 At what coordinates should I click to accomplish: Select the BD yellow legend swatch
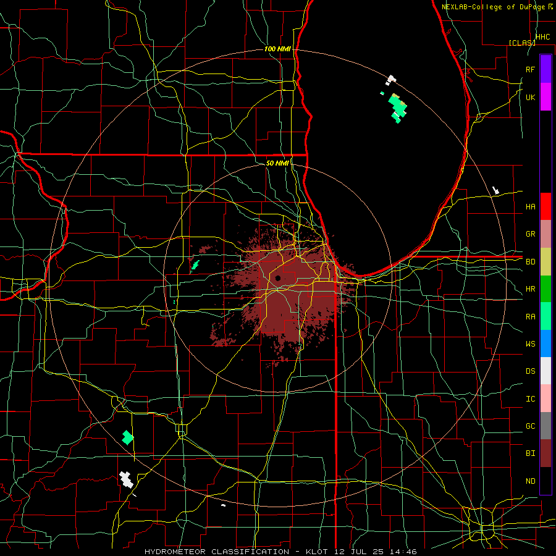coord(545,262)
